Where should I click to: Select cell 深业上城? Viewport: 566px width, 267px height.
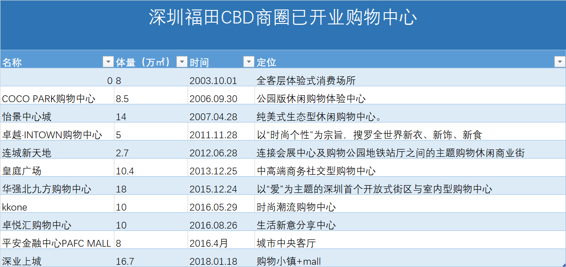(57, 258)
